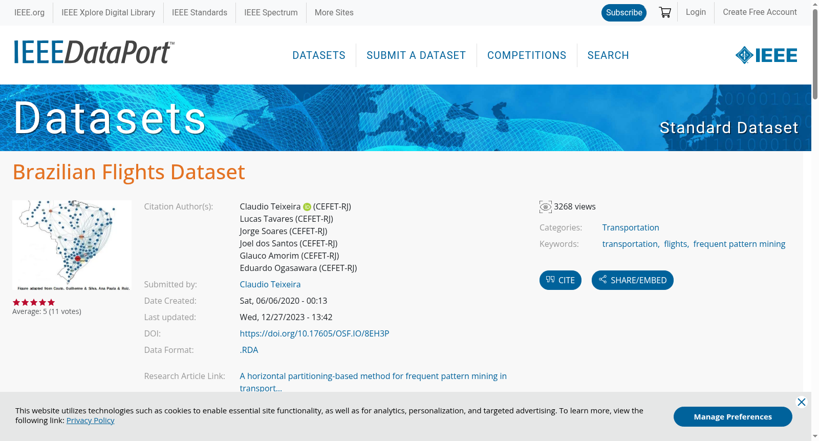Open IEEE Xplore Digital Library link
The image size is (819, 441).
point(109,12)
